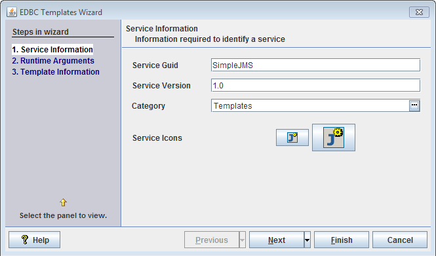Click the Finish button
Screen dimensions: 436x256
342,240
